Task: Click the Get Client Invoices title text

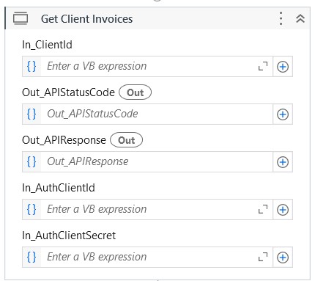Action: (x=86, y=19)
